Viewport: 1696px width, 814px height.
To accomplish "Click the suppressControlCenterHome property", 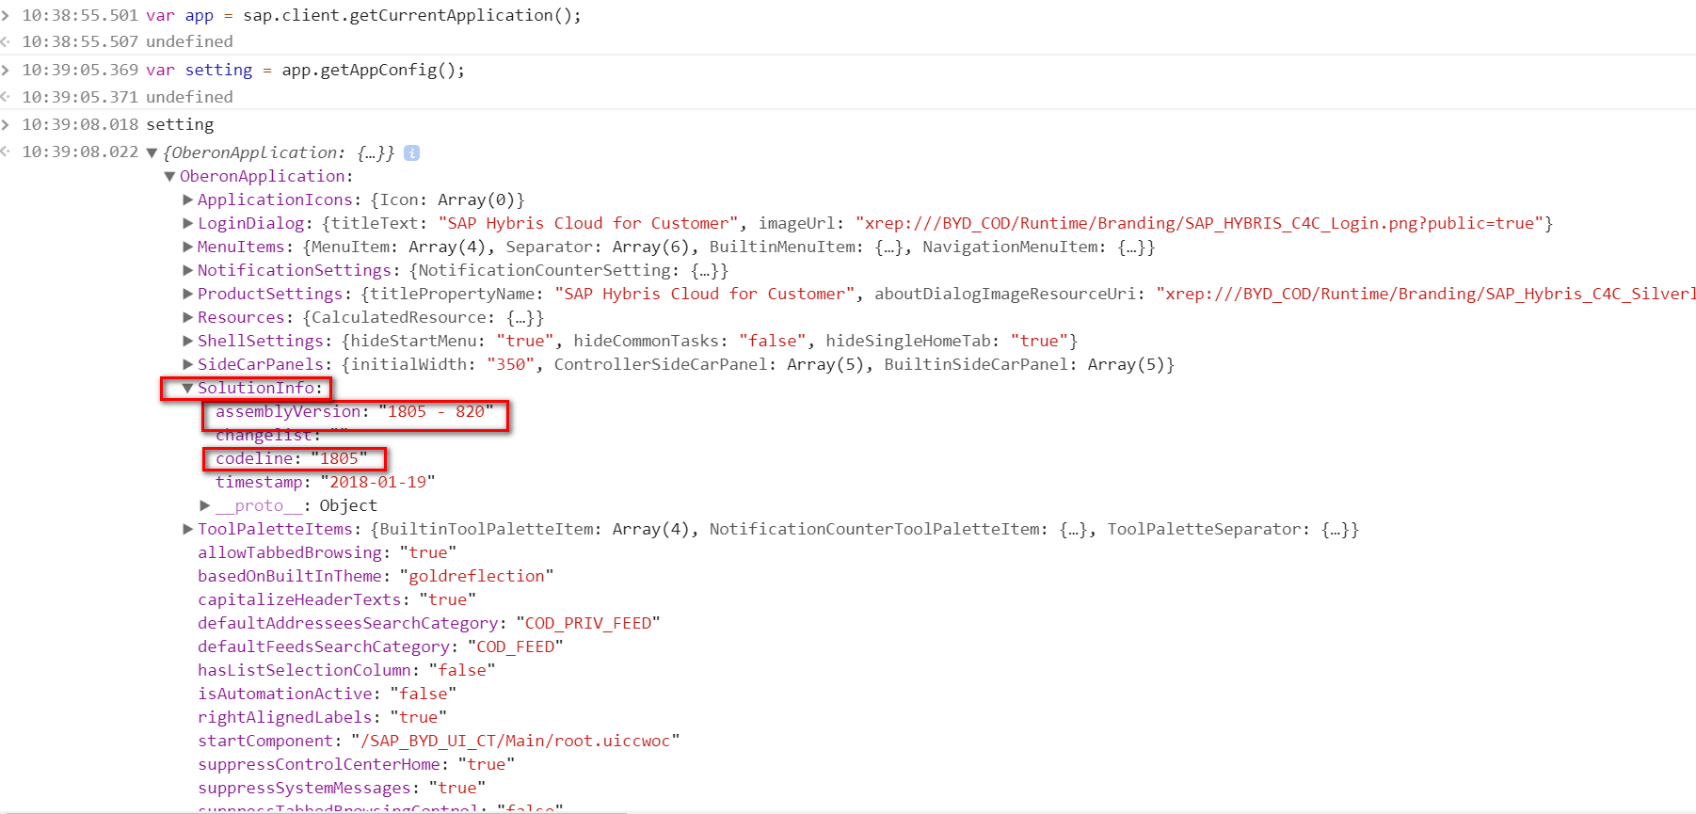I will [x=319, y=764].
